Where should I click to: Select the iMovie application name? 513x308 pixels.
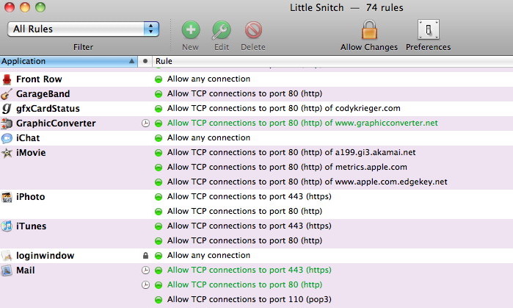tap(31, 153)
